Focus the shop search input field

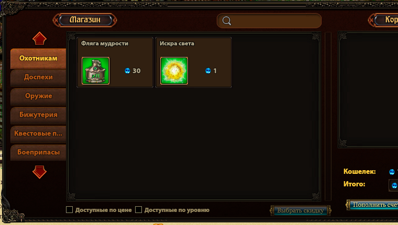(x=269, y=21)
